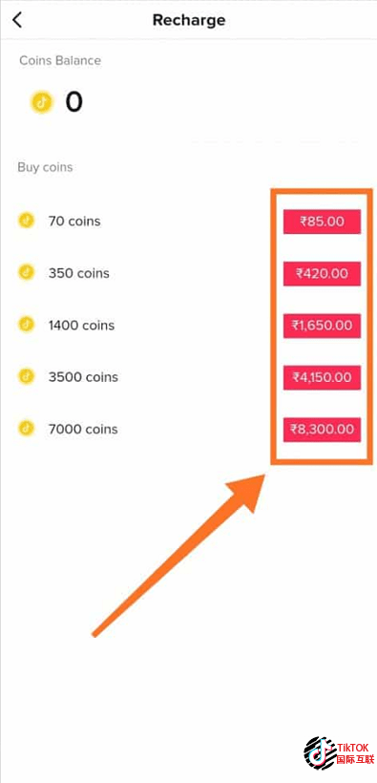Go back using the top-left arrow
Viewport: 377px width, 783px height.
point(17,20)
